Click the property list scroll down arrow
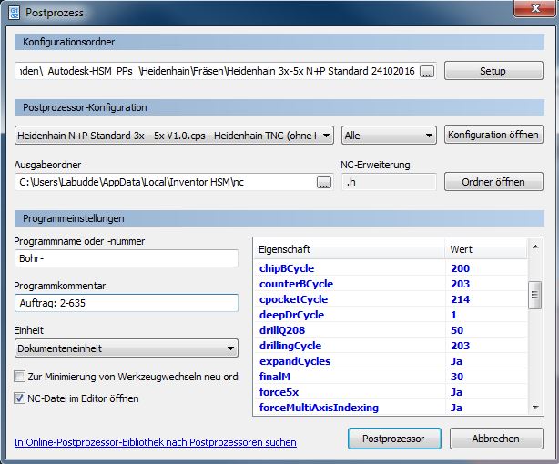This screenshot has height=464, width=559. pyautogui.click(x=535, y=407)
